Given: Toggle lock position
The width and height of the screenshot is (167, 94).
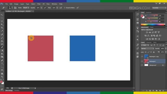Looking at the screenshot, I should click(151, 52).
